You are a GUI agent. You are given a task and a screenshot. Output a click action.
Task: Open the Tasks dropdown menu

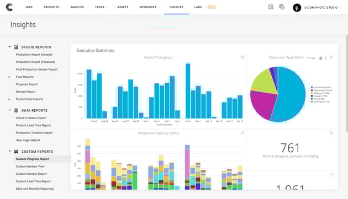click(x=102, y=7)
